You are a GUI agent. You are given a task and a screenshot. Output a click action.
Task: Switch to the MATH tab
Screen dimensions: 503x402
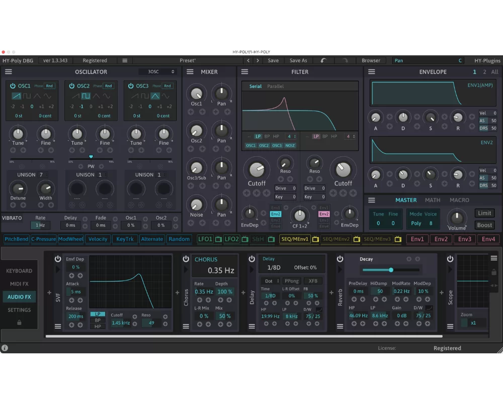[x=433, y=200]
